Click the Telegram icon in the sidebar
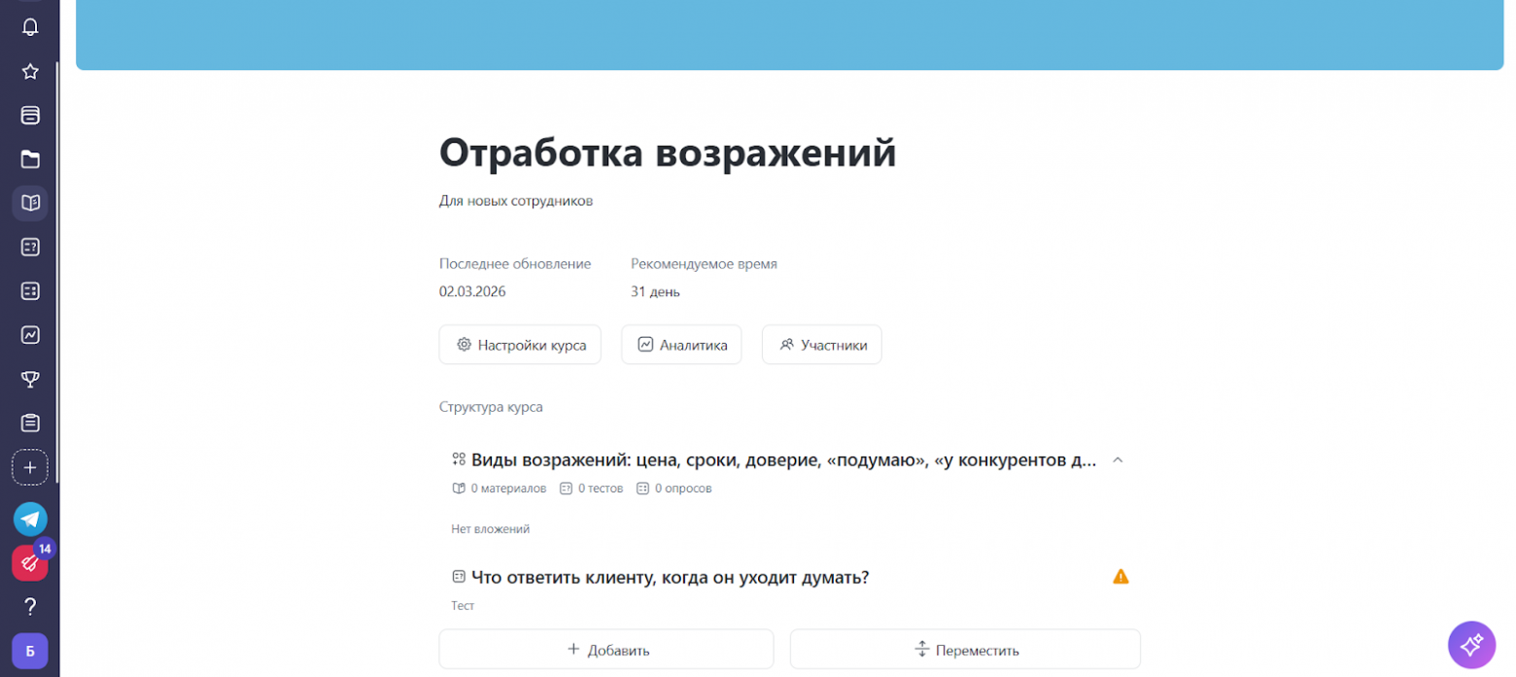1516x677 pixels. tap(29, 519)
